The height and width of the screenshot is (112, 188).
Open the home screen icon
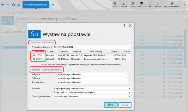coord(13,5)
